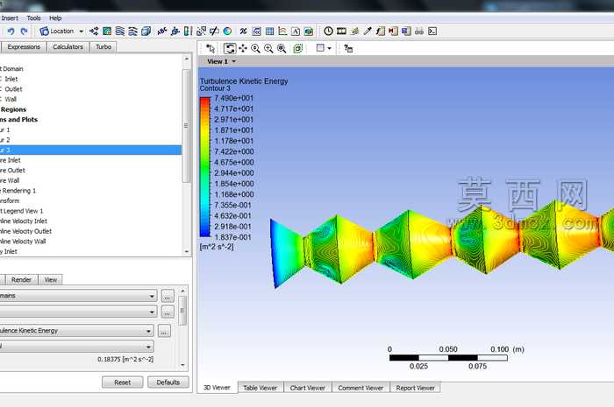Switch to the Chart Viewer tab
Screen dimensions: 614x407
pyautogui.click(x=307, y=388)
